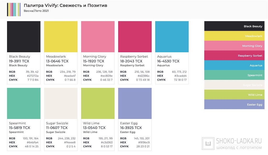Screen dimensions: 268x155
Task: Choose the Raspberry Sorbet swatch square
Action: pos(135,37)
